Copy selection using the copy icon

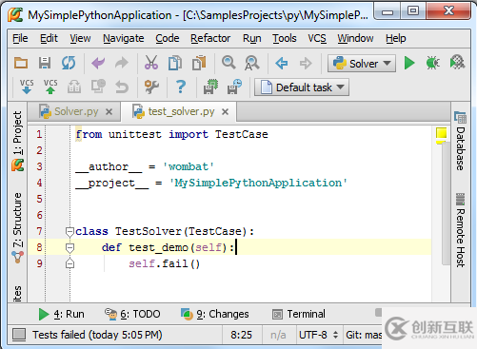175,63
